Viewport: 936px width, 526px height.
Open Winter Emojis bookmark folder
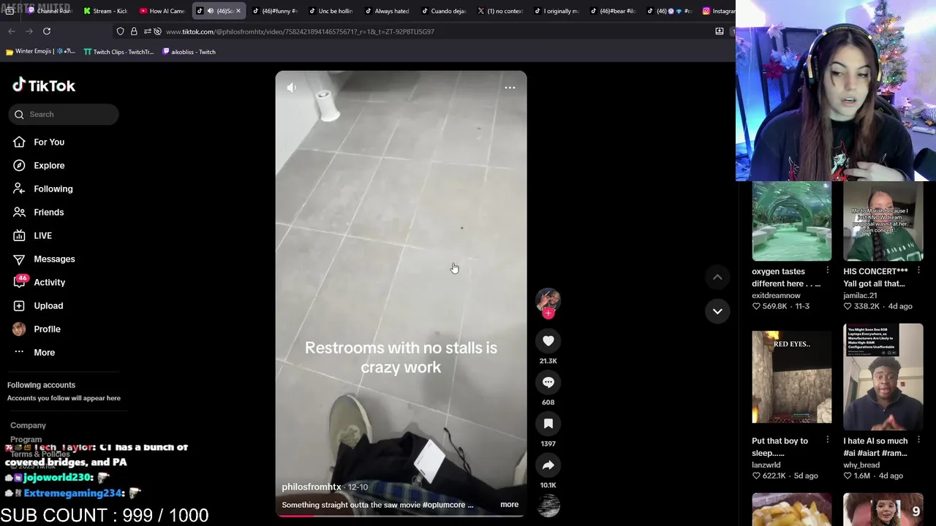coord(40,52)
